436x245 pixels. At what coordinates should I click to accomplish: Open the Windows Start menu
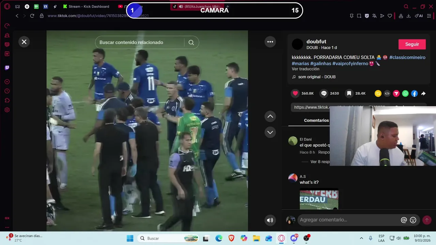[130, 238]
